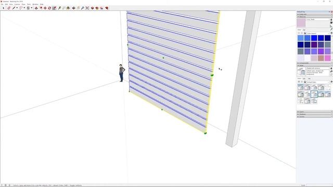Open the View menu
The height and width of the screenshot is (187, 333).
tap(11, 4)
